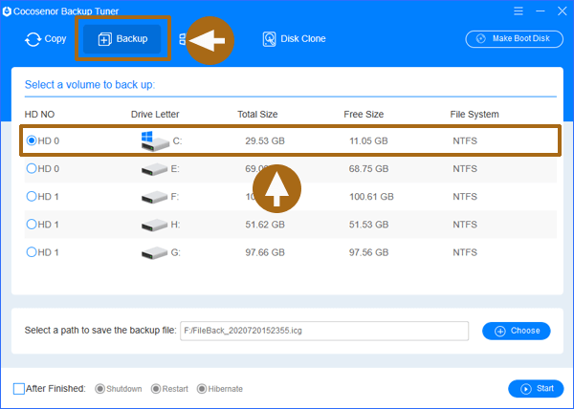
Task: Select the HD 0 C: radio button
Action: pos(32,140)
